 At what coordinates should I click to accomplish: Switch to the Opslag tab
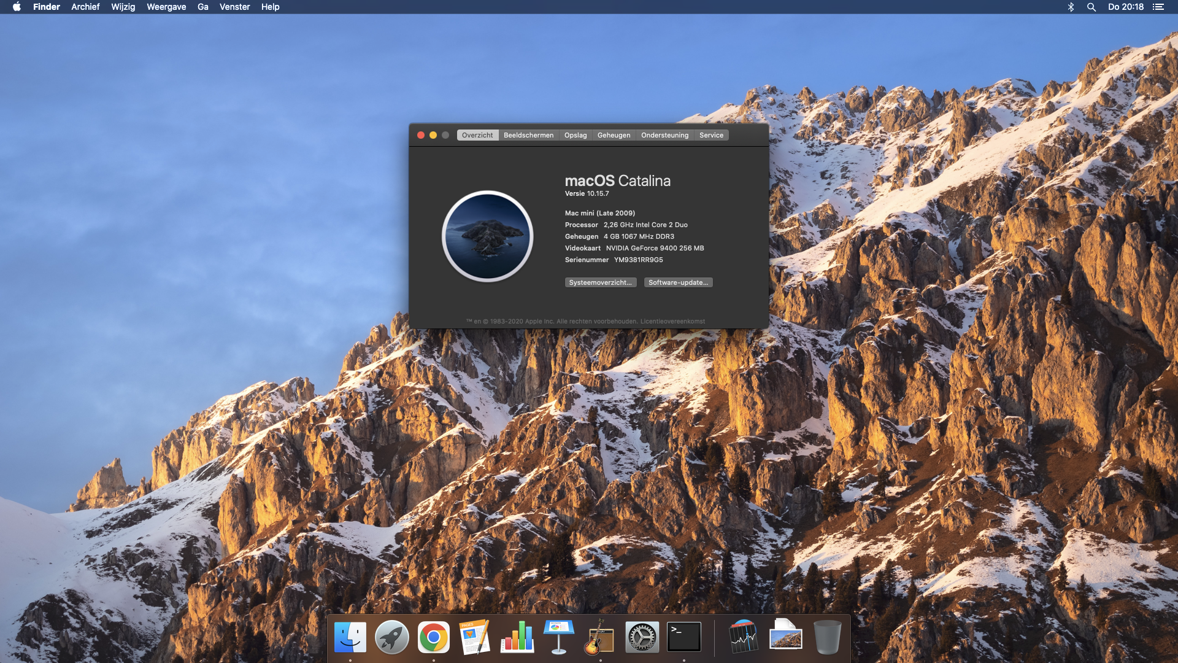[576, 135]
